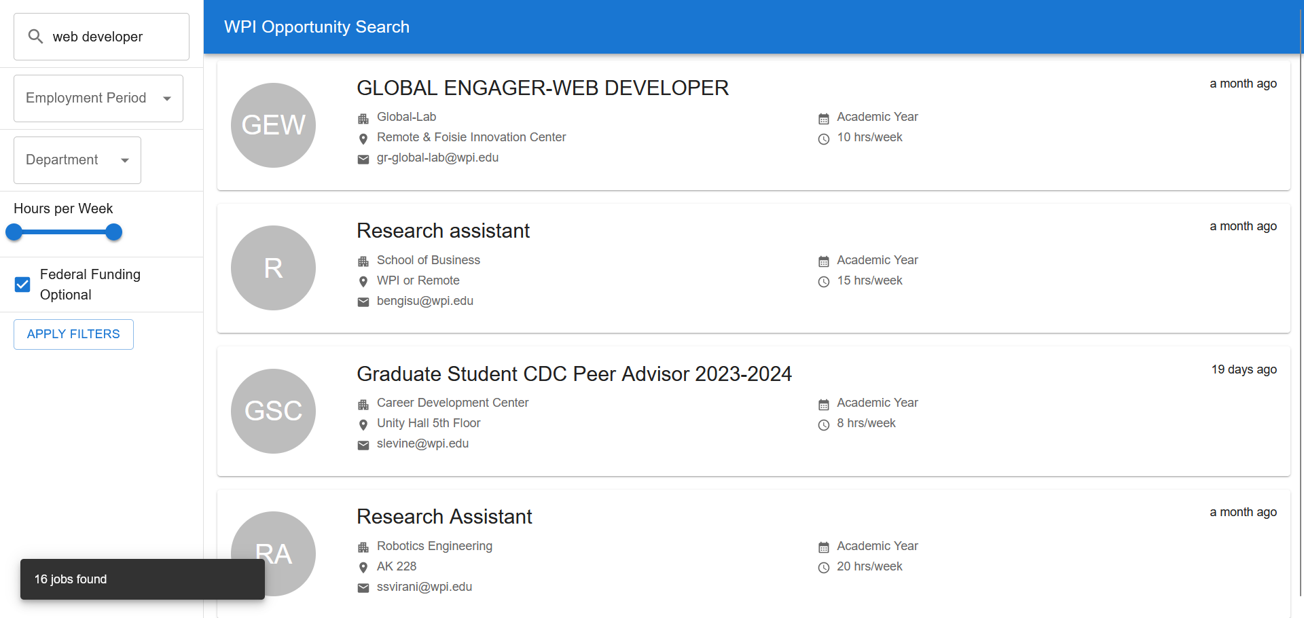This screenshot has height=618, width=1304.
Task: Click the clock icon showing 15 hrs/week
Action: click(824, 281)
